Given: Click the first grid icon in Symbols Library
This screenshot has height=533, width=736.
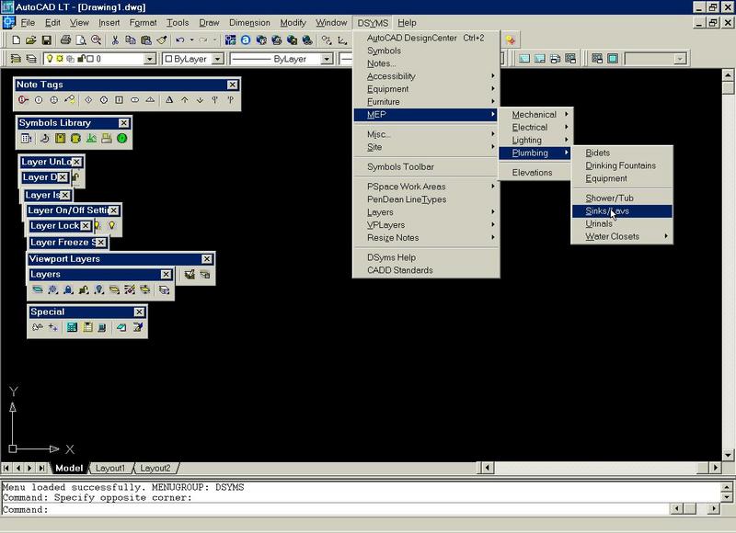Looking at the screenshot, I should (x=27, y=138).
